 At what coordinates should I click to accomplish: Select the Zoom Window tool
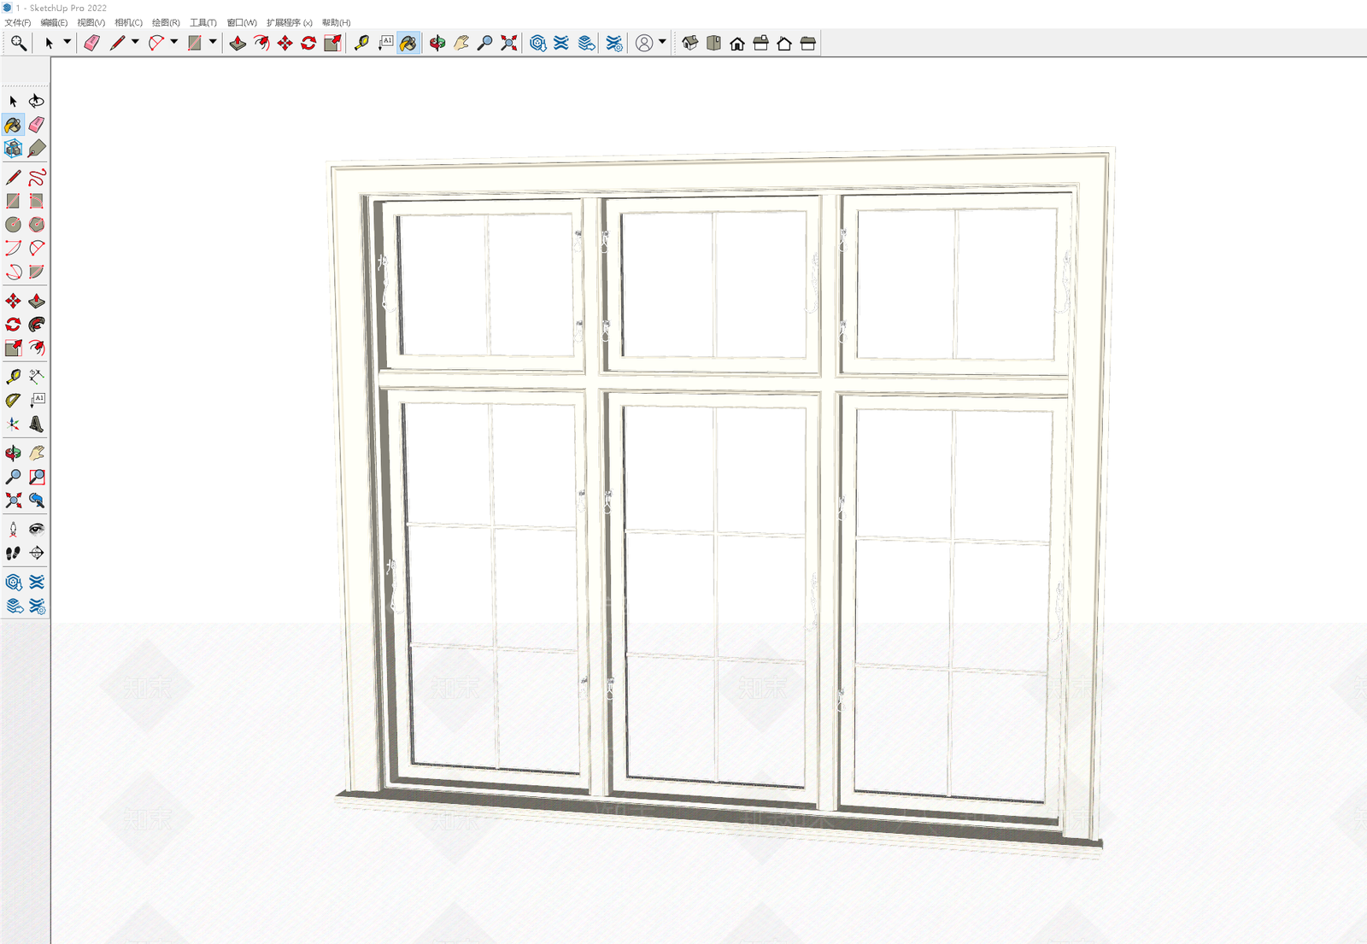tap(37, 477)
